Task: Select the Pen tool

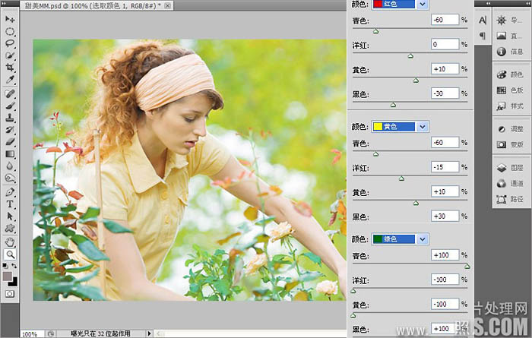Action: [x=10, y=192]
